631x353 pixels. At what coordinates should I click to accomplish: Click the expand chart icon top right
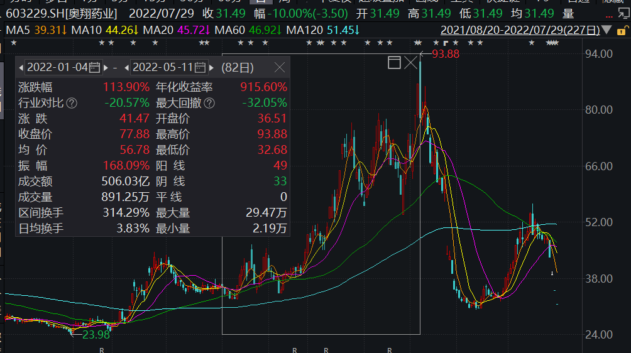point(623,14)
